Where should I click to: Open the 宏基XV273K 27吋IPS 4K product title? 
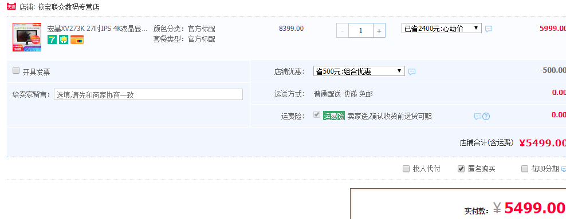click(97, 29)
